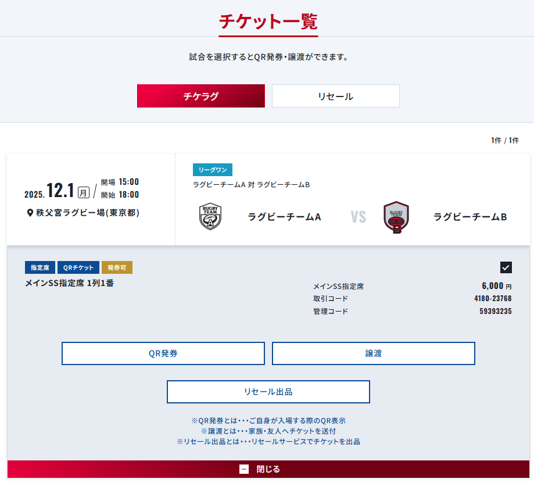This screenshot has width=534, height=486.
Task: Click the Rugby Team B logo
Action: pyautogui.click(x=396, y=217)
